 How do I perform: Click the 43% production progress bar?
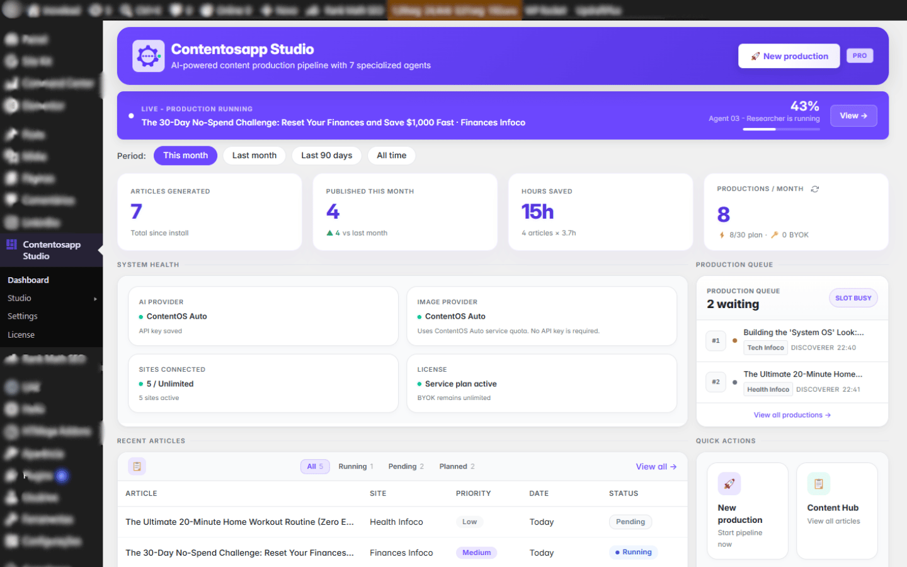pyautogui.click(x=781, y=129)
